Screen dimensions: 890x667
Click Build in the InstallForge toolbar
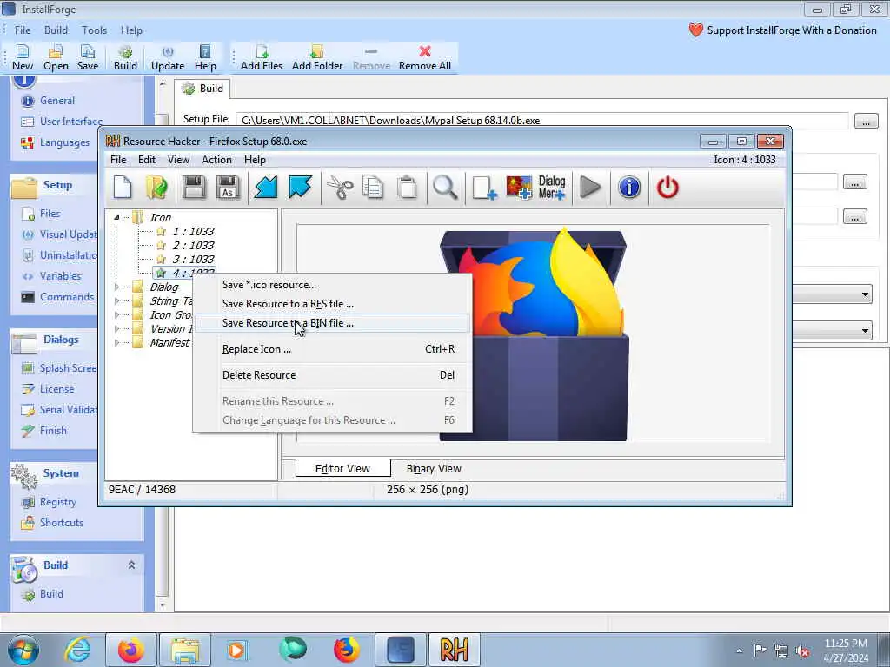point(125,58)
